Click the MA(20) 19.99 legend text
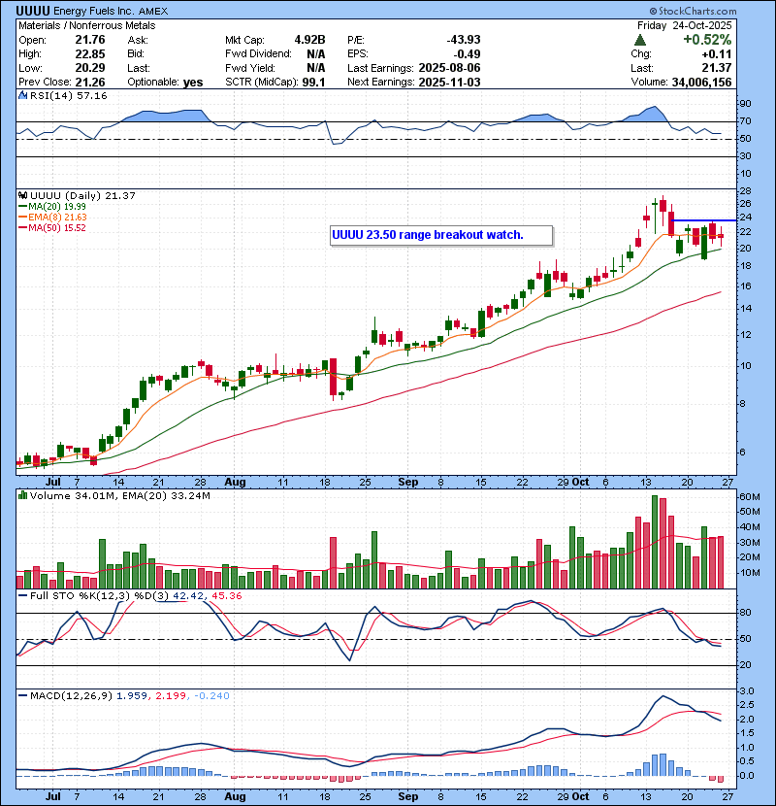The width and height of the screenshot is (776, 806). (x=57, y=207)
